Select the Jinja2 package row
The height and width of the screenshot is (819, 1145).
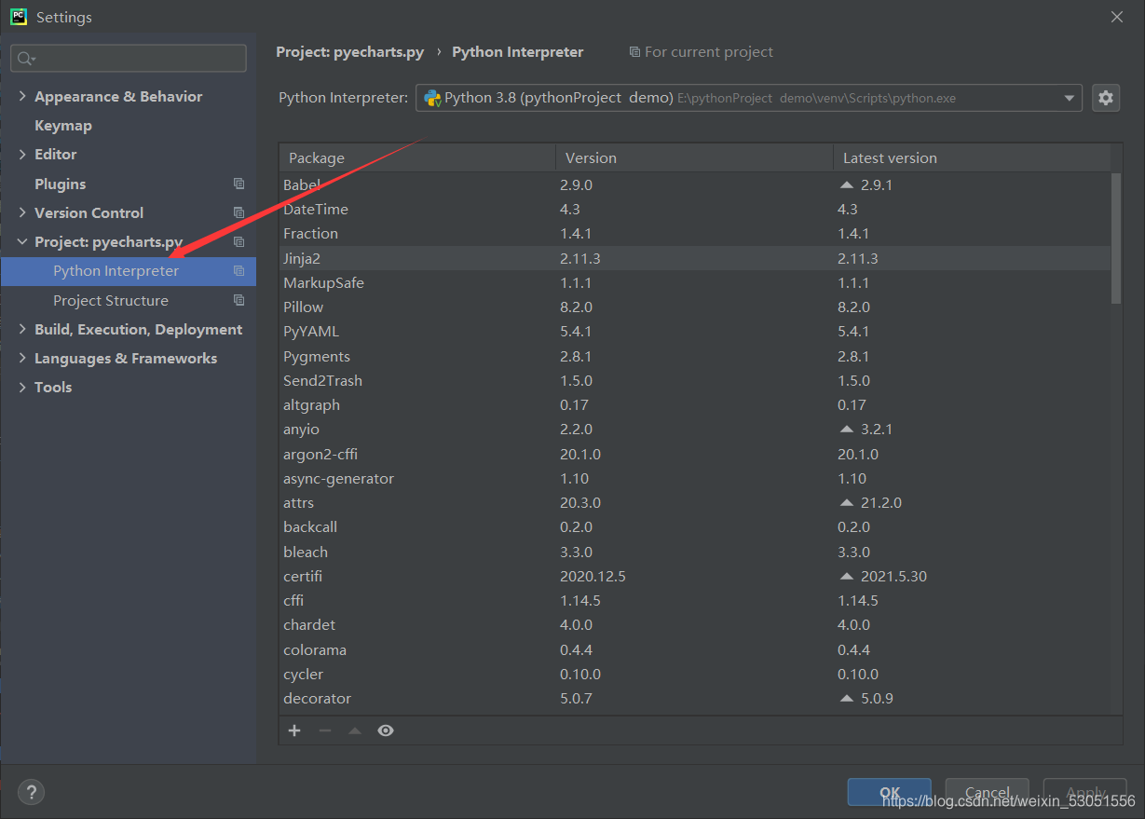[x=695, y=258]
